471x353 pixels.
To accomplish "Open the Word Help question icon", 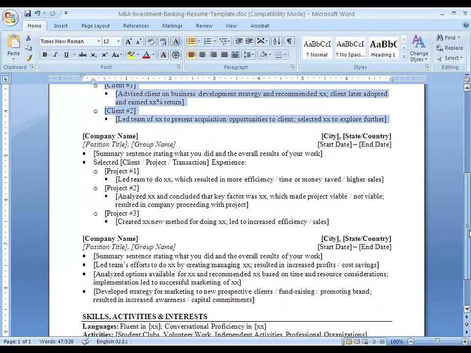I will (x=466, y=25).
